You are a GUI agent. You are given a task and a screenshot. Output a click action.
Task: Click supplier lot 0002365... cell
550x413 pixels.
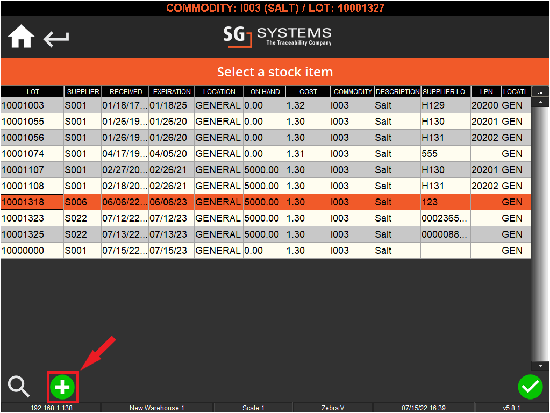[x=446, y=218]
